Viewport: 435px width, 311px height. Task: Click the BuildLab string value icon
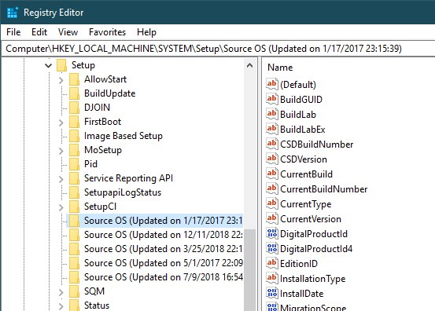click(x=272, y=114)
